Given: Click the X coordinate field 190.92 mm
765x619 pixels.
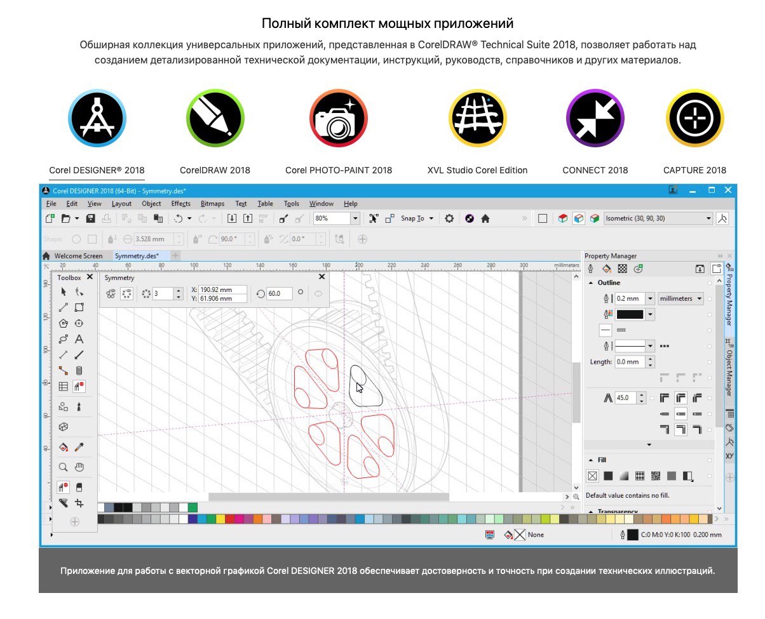Looking at the screenshot, I should tap(223, 290).
